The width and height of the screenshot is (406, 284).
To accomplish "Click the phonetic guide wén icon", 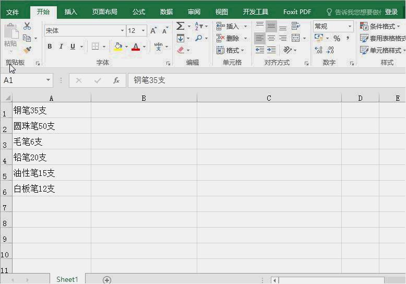I will coord(159,46).
